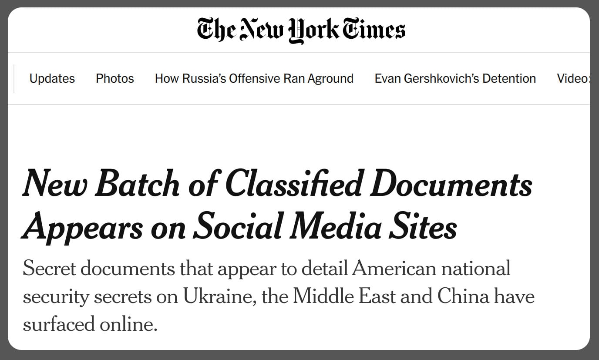
Task: Click the word "national" in the summary
Action: pos(475,269)
